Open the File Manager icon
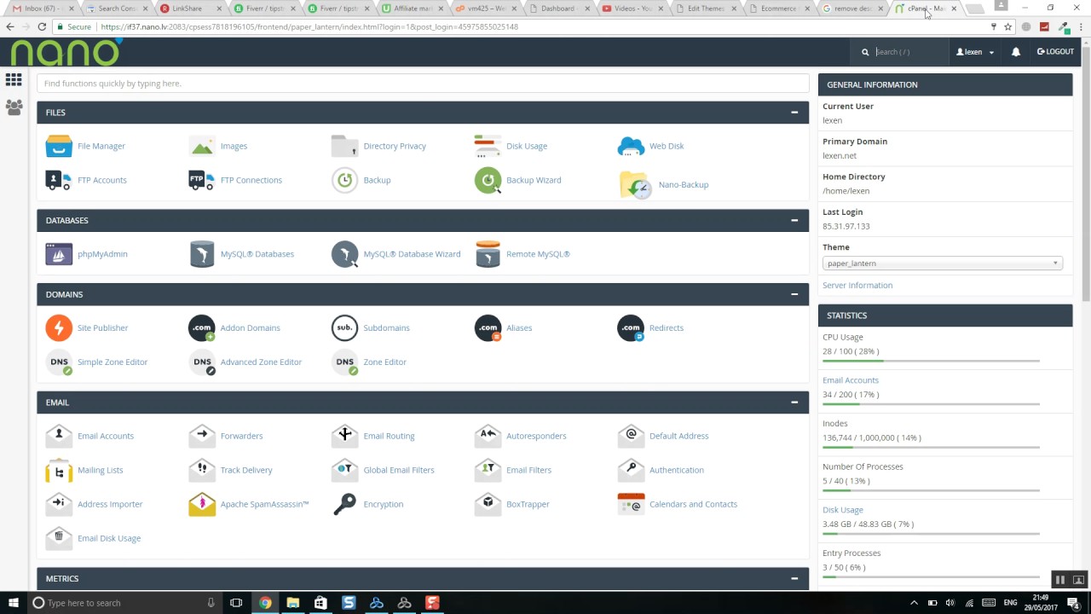Screen dimensions: 1091x614 (x=59, y=146)
